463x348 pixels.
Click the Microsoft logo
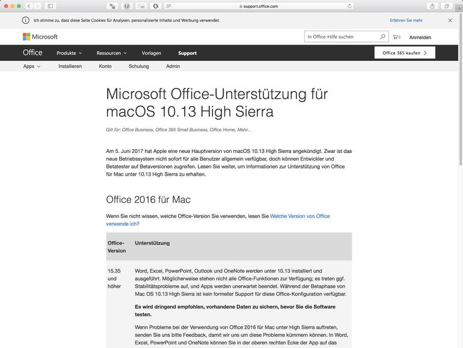pos(40,37)
